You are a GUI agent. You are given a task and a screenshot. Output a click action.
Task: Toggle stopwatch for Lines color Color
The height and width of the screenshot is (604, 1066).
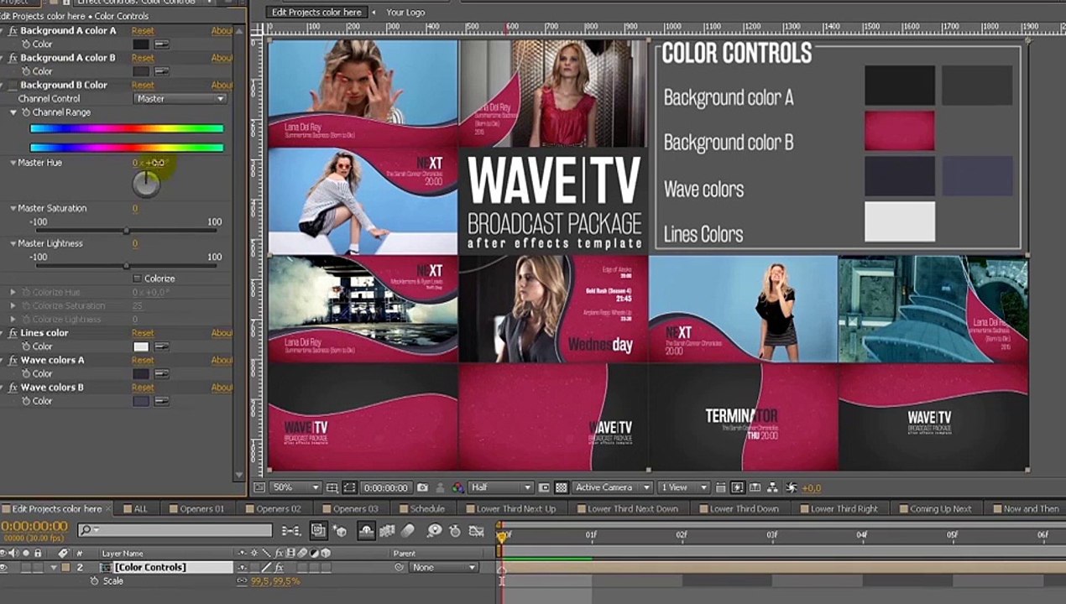[x=26, y=346]
